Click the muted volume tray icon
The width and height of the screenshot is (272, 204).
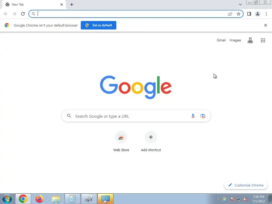click(245, 199)
